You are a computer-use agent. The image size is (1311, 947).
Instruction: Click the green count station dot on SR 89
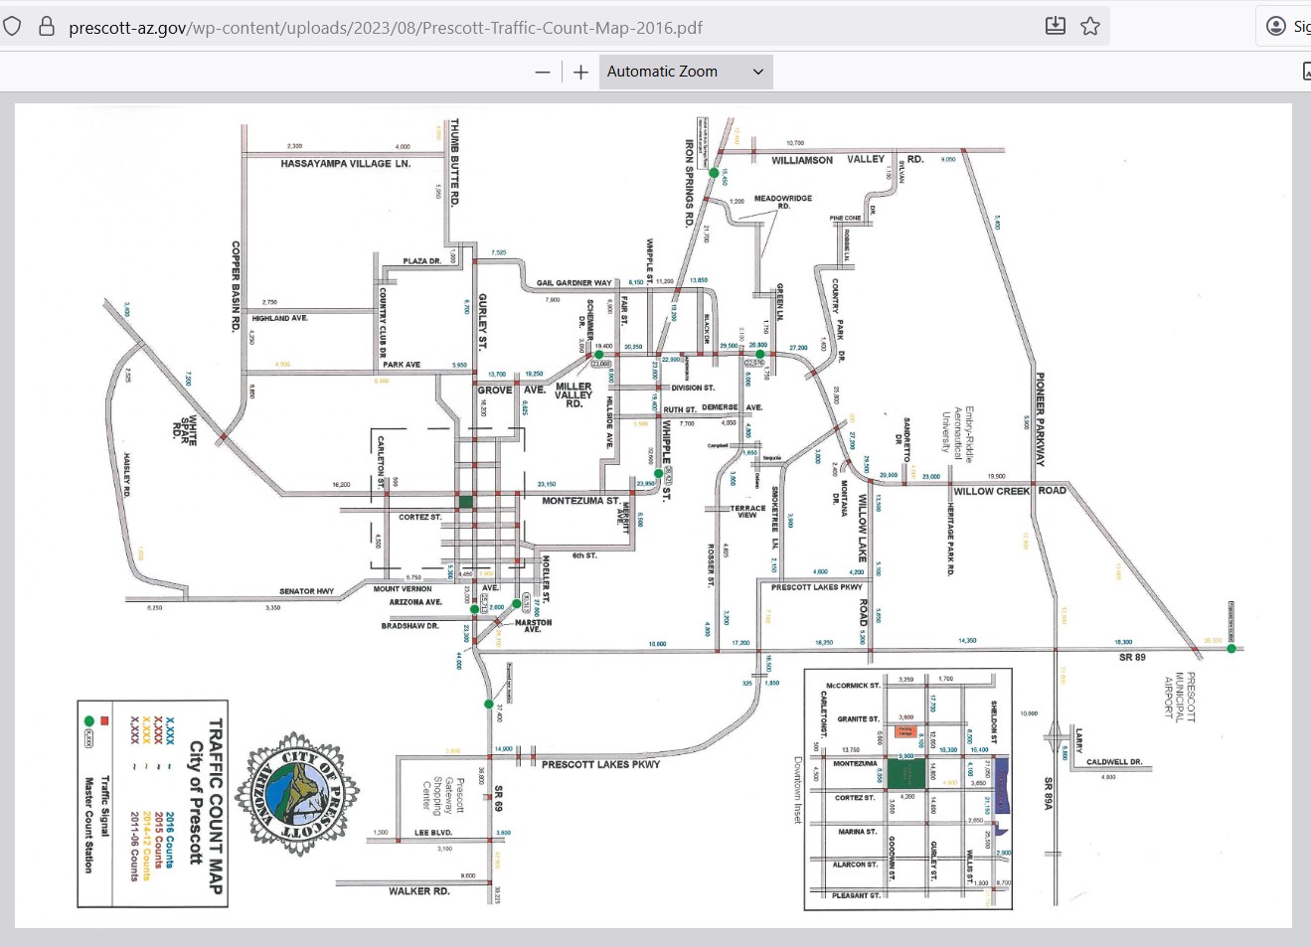tap(1230, 648)
